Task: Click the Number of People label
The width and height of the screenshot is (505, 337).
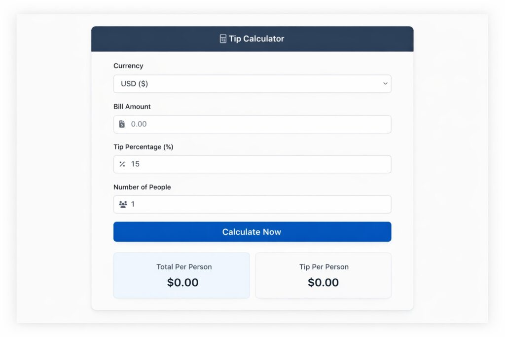Action: point(142,187)
